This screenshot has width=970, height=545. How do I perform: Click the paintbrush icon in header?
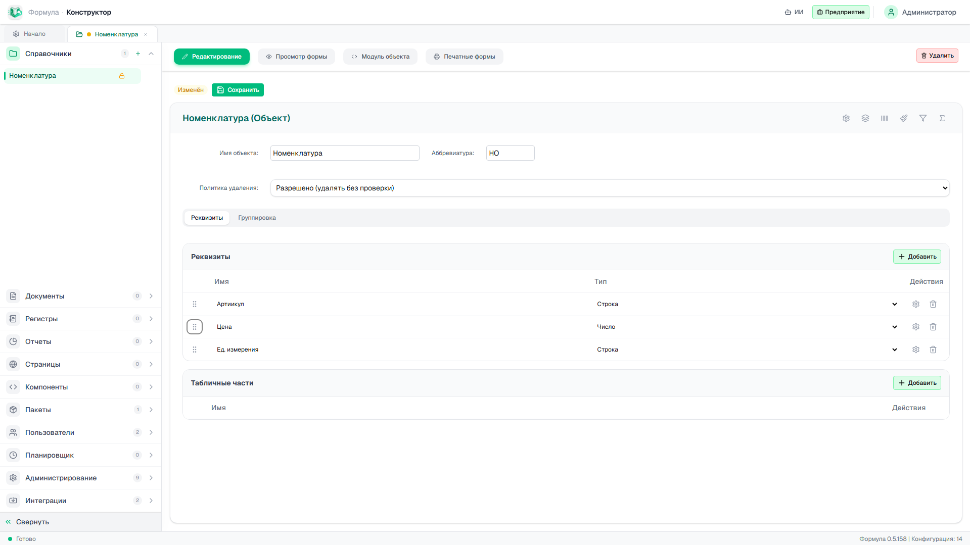[x=904, y=118]
